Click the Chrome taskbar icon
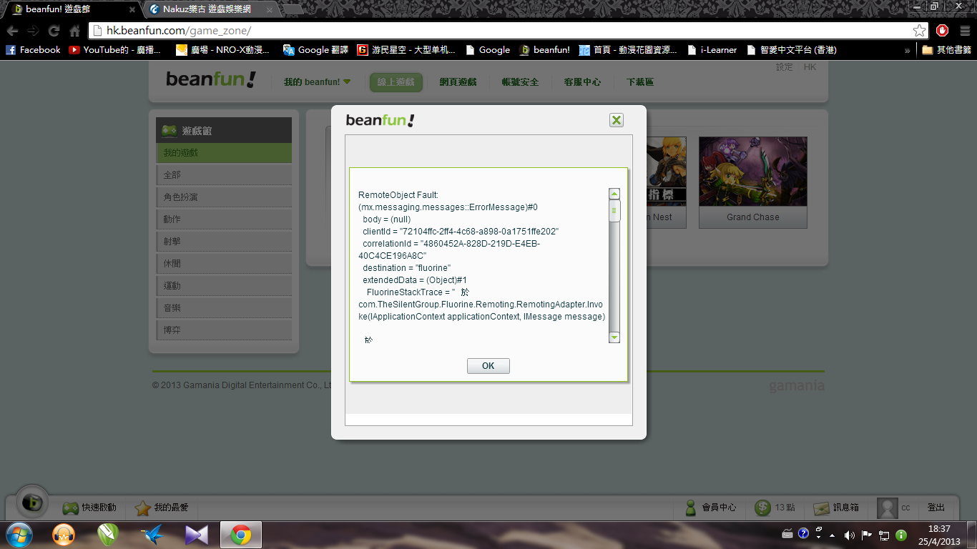977x549 pixels. click(x=241, y=535)
